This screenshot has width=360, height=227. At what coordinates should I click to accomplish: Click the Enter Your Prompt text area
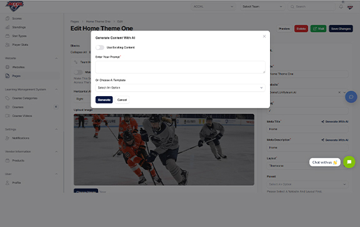tap(180, 67)
